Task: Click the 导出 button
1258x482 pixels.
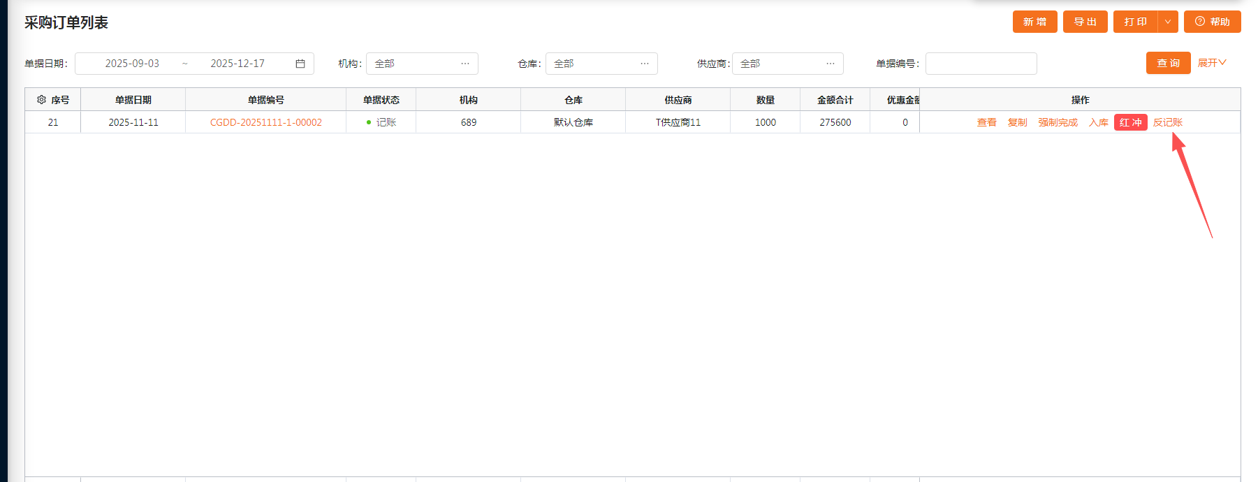Action: 1085,22
